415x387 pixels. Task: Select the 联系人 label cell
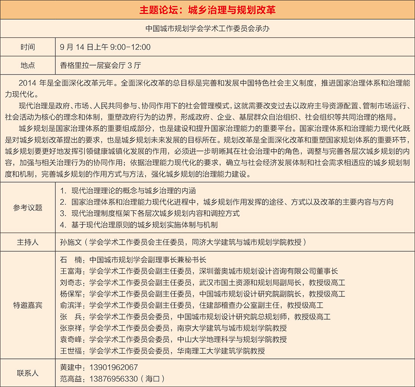tap(28, 373)
